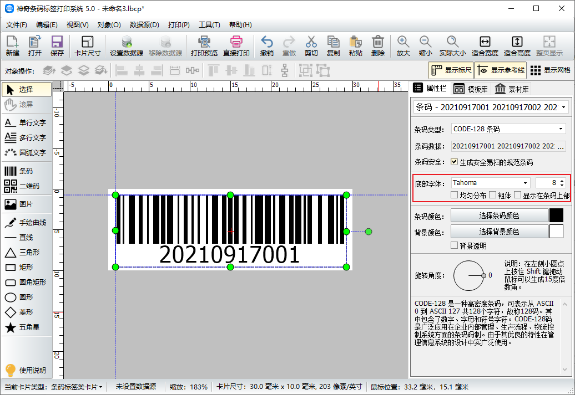Click the barcode object on the canvas

[x=231, y=231]
